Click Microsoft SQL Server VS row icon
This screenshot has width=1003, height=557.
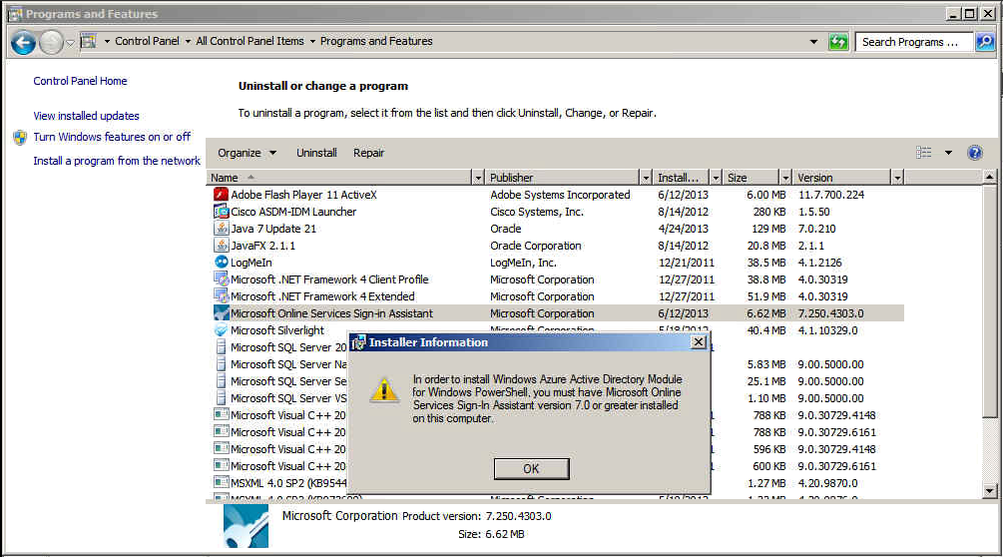(x=221, y=397)
